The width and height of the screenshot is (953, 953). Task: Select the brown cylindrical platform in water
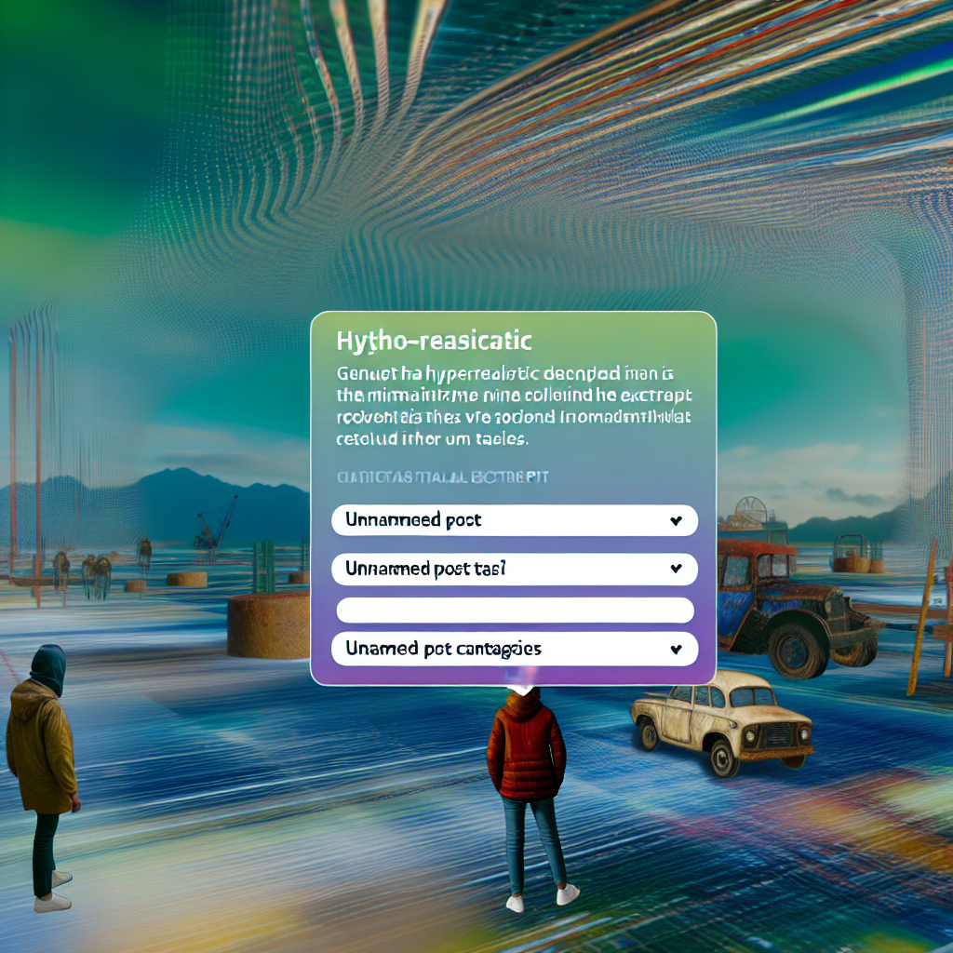coord(270,624)
